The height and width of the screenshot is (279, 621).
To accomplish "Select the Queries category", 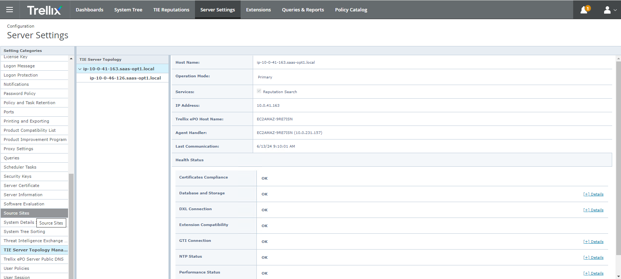I will click(34, 158).
